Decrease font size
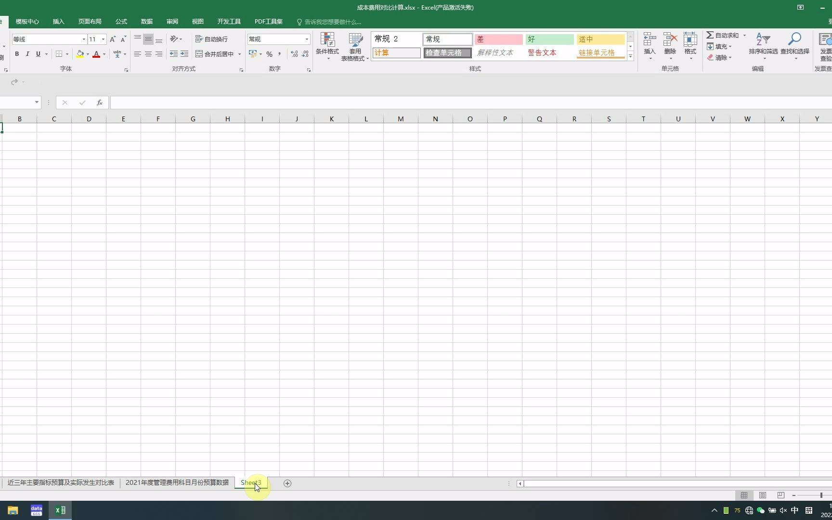832x520 pixels. [x=123, y=39]
